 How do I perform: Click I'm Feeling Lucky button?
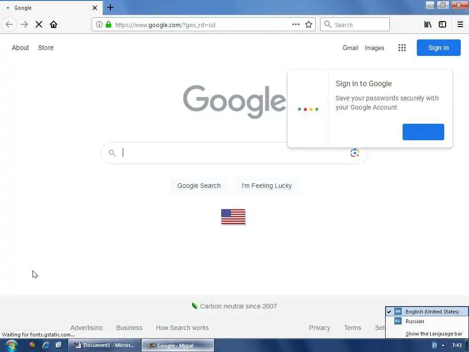[267, 186]
